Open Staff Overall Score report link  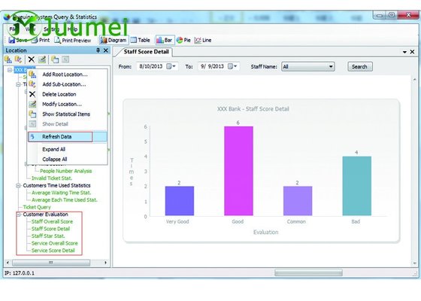pyautogui.click(x=52, y=221)
